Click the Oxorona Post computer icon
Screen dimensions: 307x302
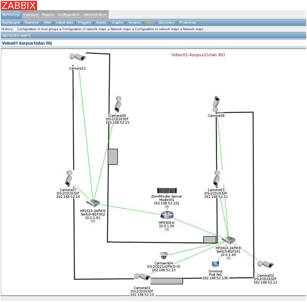(215, 264)
